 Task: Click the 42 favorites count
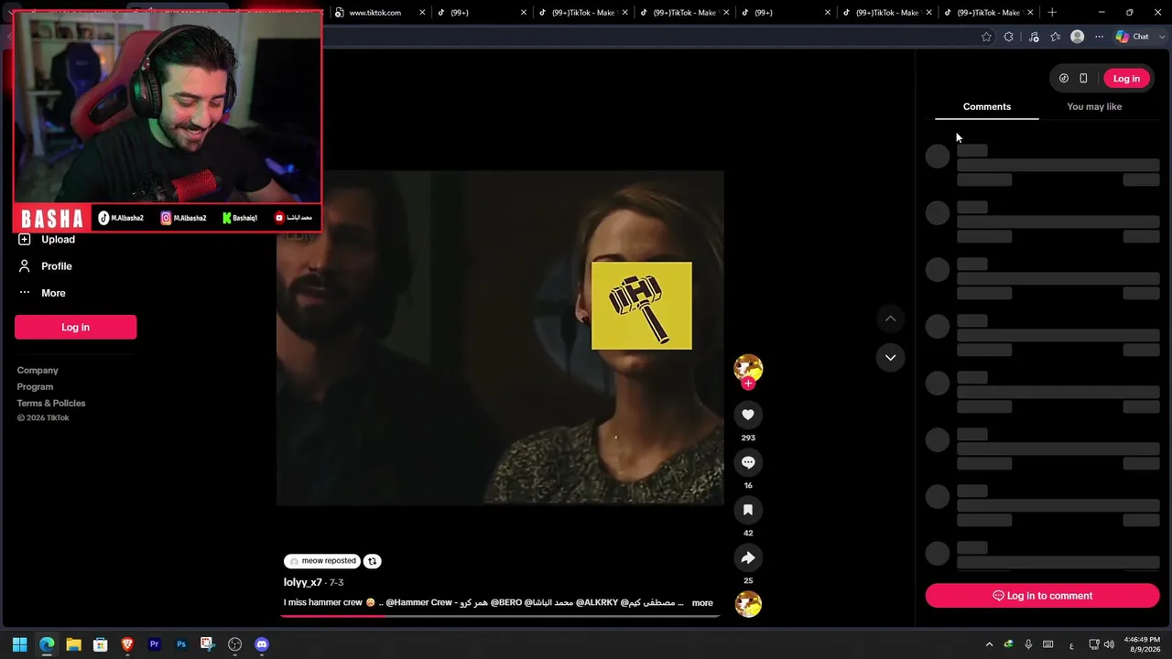coord(748,534)
